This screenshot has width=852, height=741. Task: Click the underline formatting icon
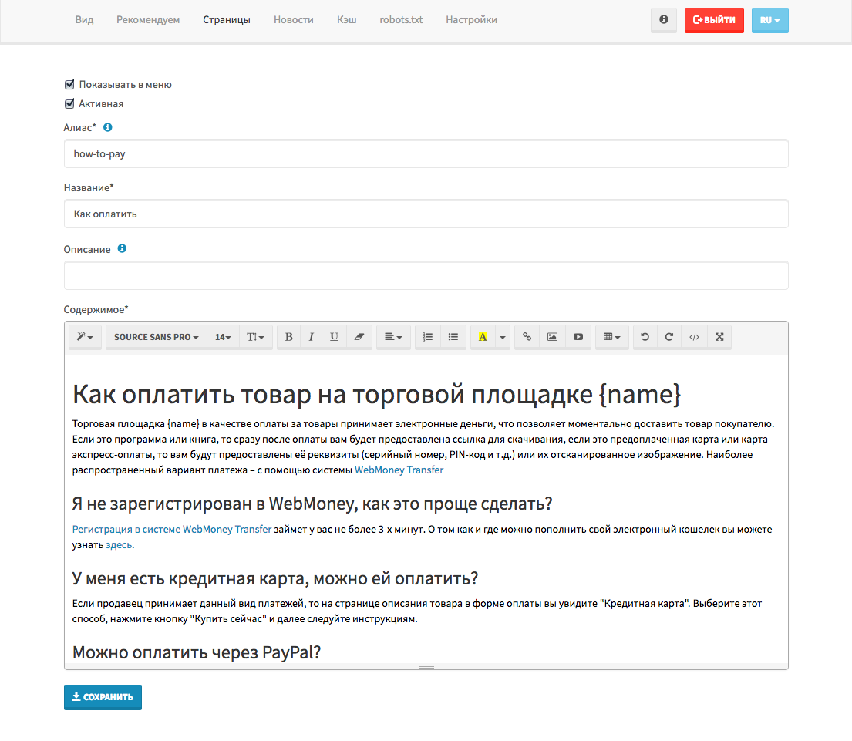pos(334,338)
